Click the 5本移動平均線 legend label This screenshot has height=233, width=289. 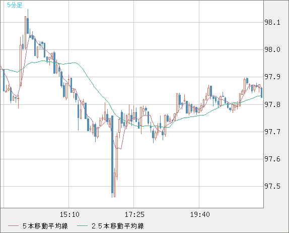point(45,226)
